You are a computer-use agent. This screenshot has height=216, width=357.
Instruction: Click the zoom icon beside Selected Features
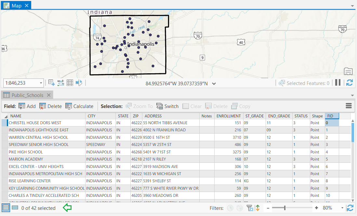coord(282,83)
